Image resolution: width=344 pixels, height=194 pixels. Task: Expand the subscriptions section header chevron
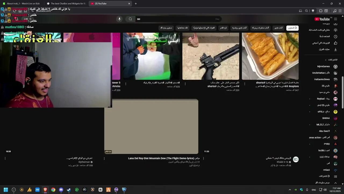point(326,60)
